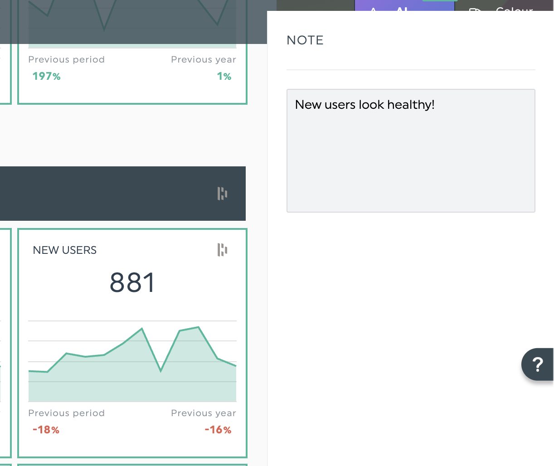Click the paint icon beside Colour
The width and height of the screenshot is (554, 466).
474,10
